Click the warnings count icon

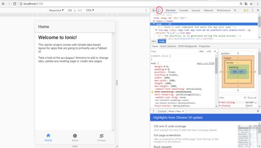pyautogui.click(x=246, y=10)
